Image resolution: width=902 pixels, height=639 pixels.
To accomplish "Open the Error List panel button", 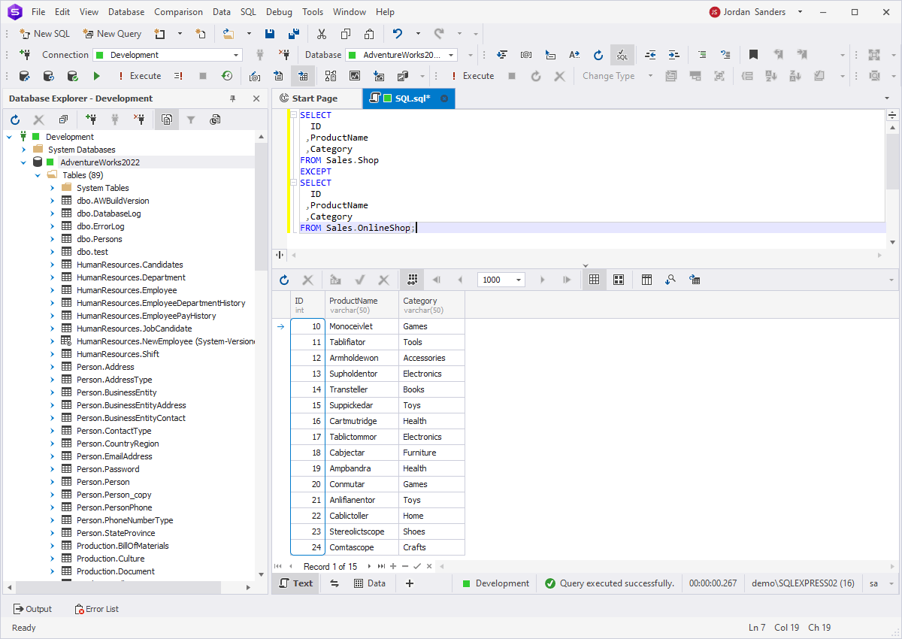I will [x=96, y=609].
